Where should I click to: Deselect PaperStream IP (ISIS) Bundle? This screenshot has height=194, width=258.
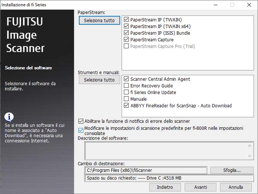(x=126, y=33)
